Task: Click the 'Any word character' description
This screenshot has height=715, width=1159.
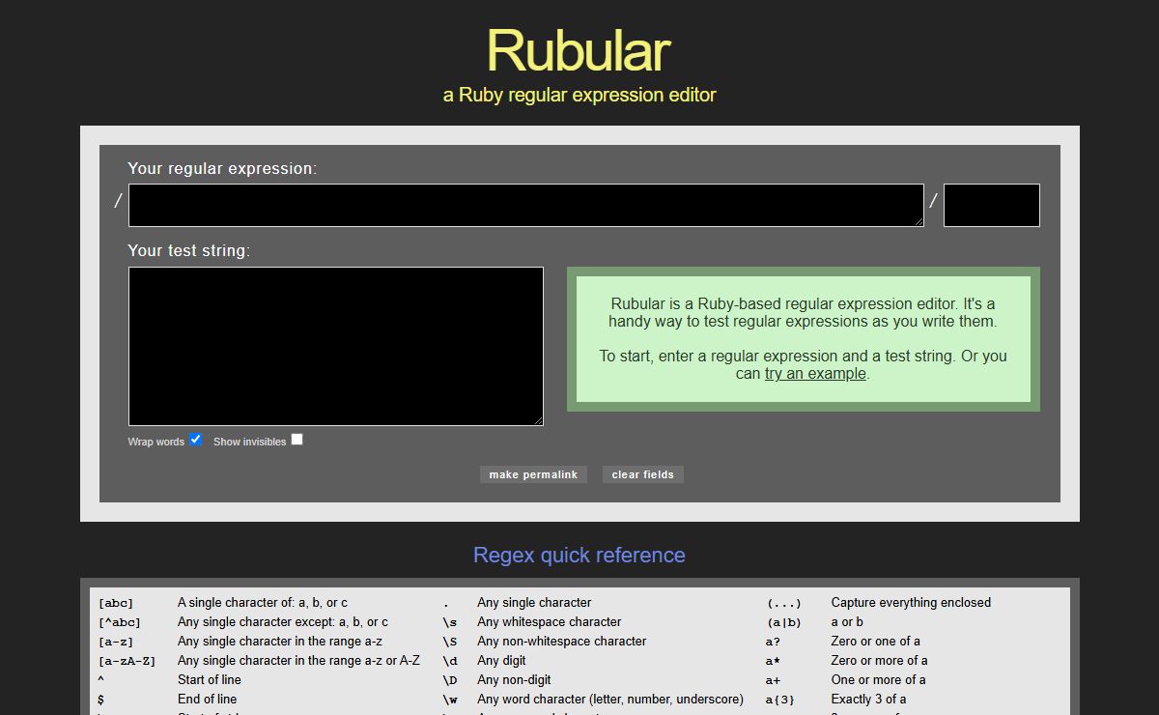Action: (x=610, y=700)
